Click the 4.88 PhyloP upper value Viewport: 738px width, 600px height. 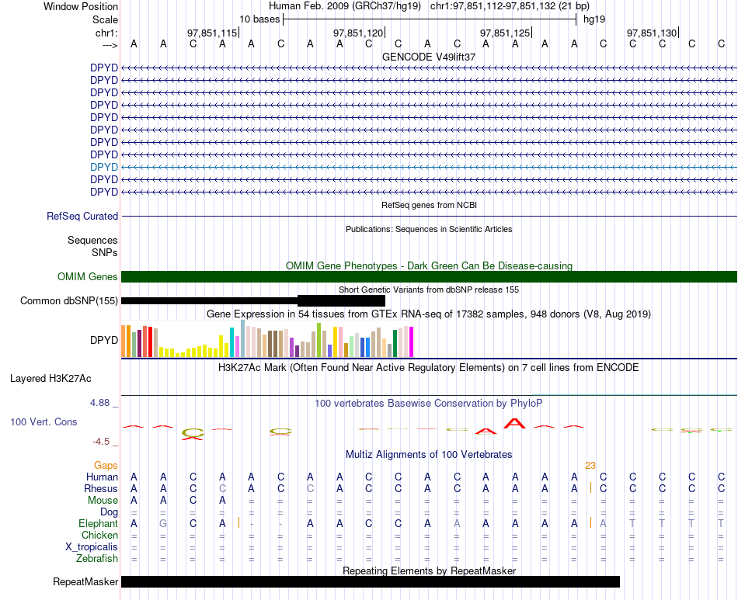coord(99,403)
